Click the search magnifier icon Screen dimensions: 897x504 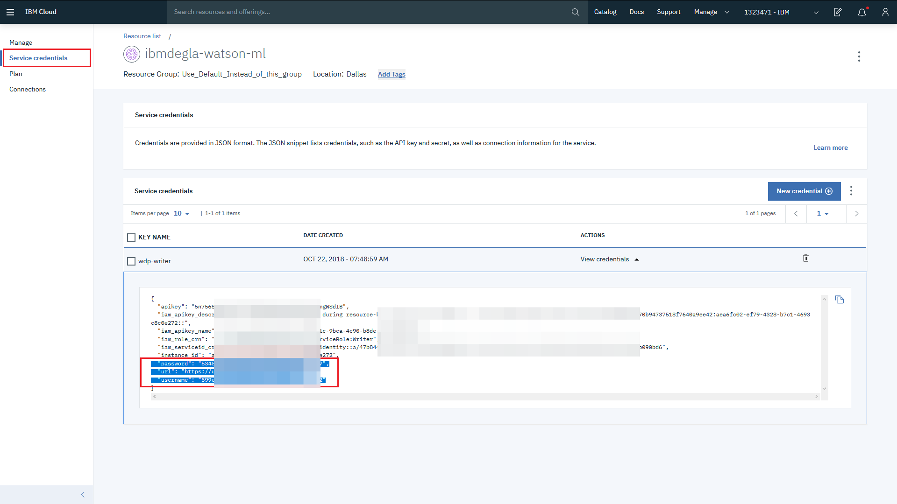click(x=575, y=12)
